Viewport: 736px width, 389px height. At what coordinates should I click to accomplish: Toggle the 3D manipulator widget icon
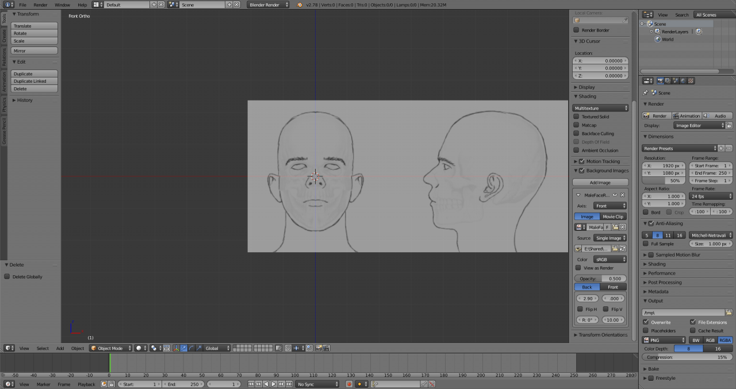click(176, 348)
